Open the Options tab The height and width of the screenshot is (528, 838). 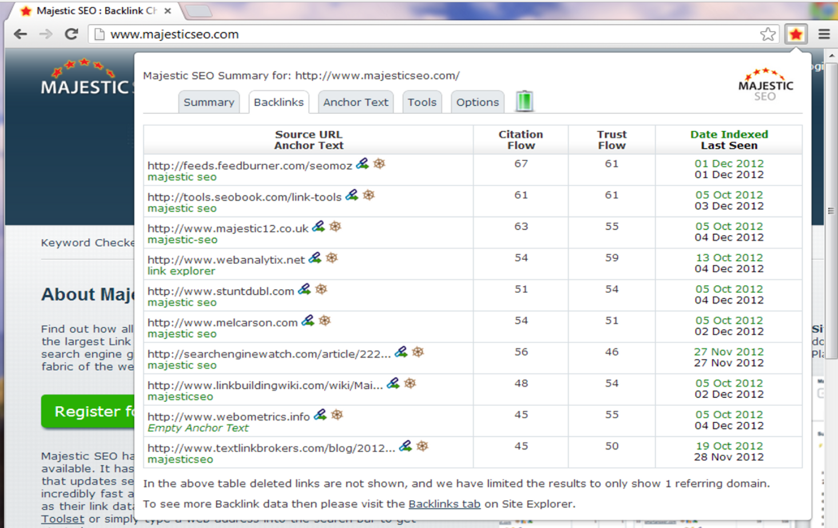pyautogui.click(x=478, y=102)
